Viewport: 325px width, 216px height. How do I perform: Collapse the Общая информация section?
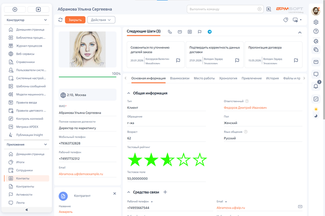coord(129,93)
